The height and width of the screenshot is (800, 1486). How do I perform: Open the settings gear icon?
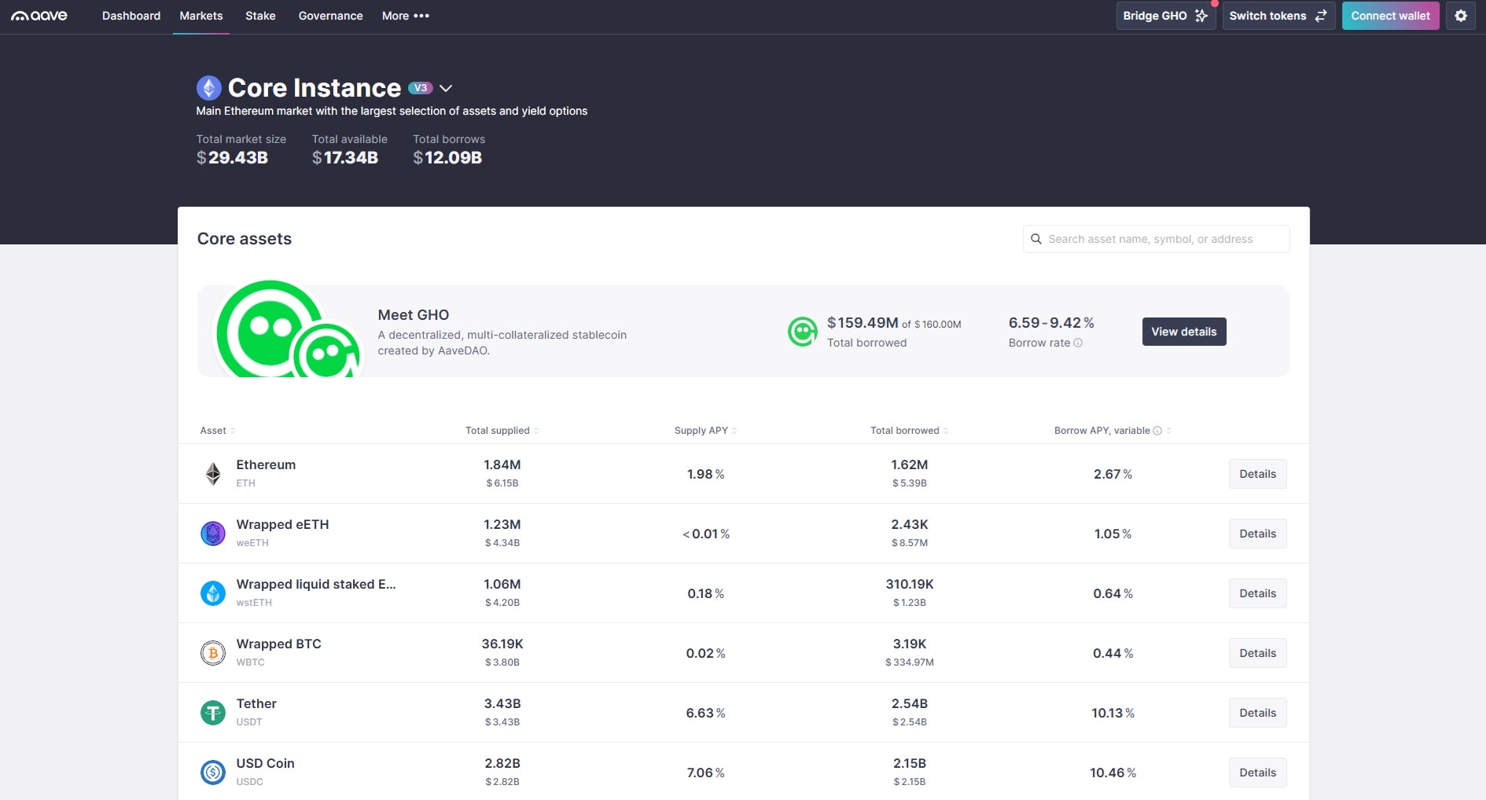pos(1461,16)
